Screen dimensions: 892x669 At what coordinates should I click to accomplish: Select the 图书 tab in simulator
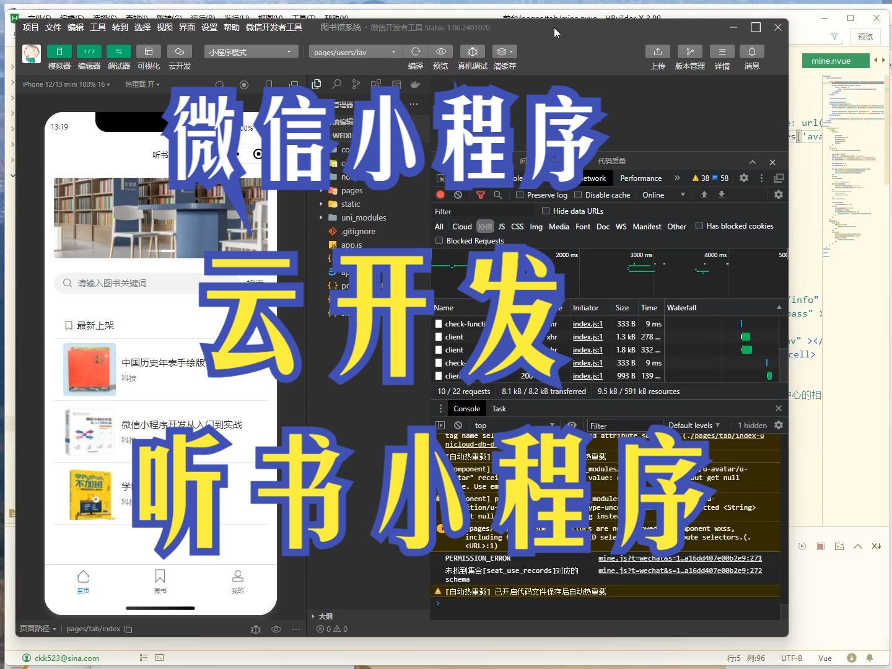point(160,582)
